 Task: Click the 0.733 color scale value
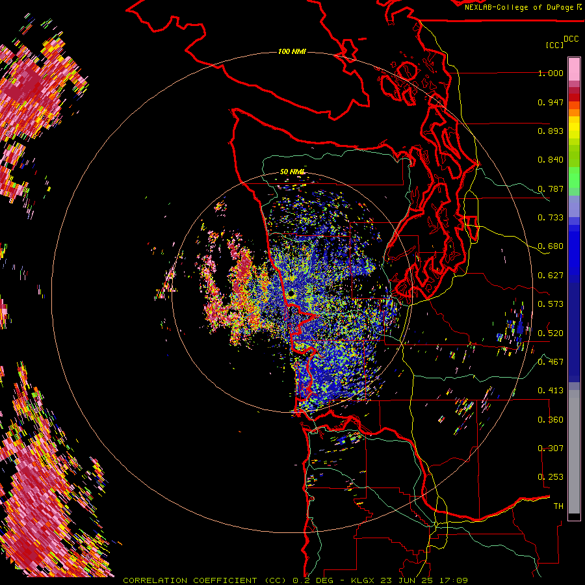click(x=551, y=218)
